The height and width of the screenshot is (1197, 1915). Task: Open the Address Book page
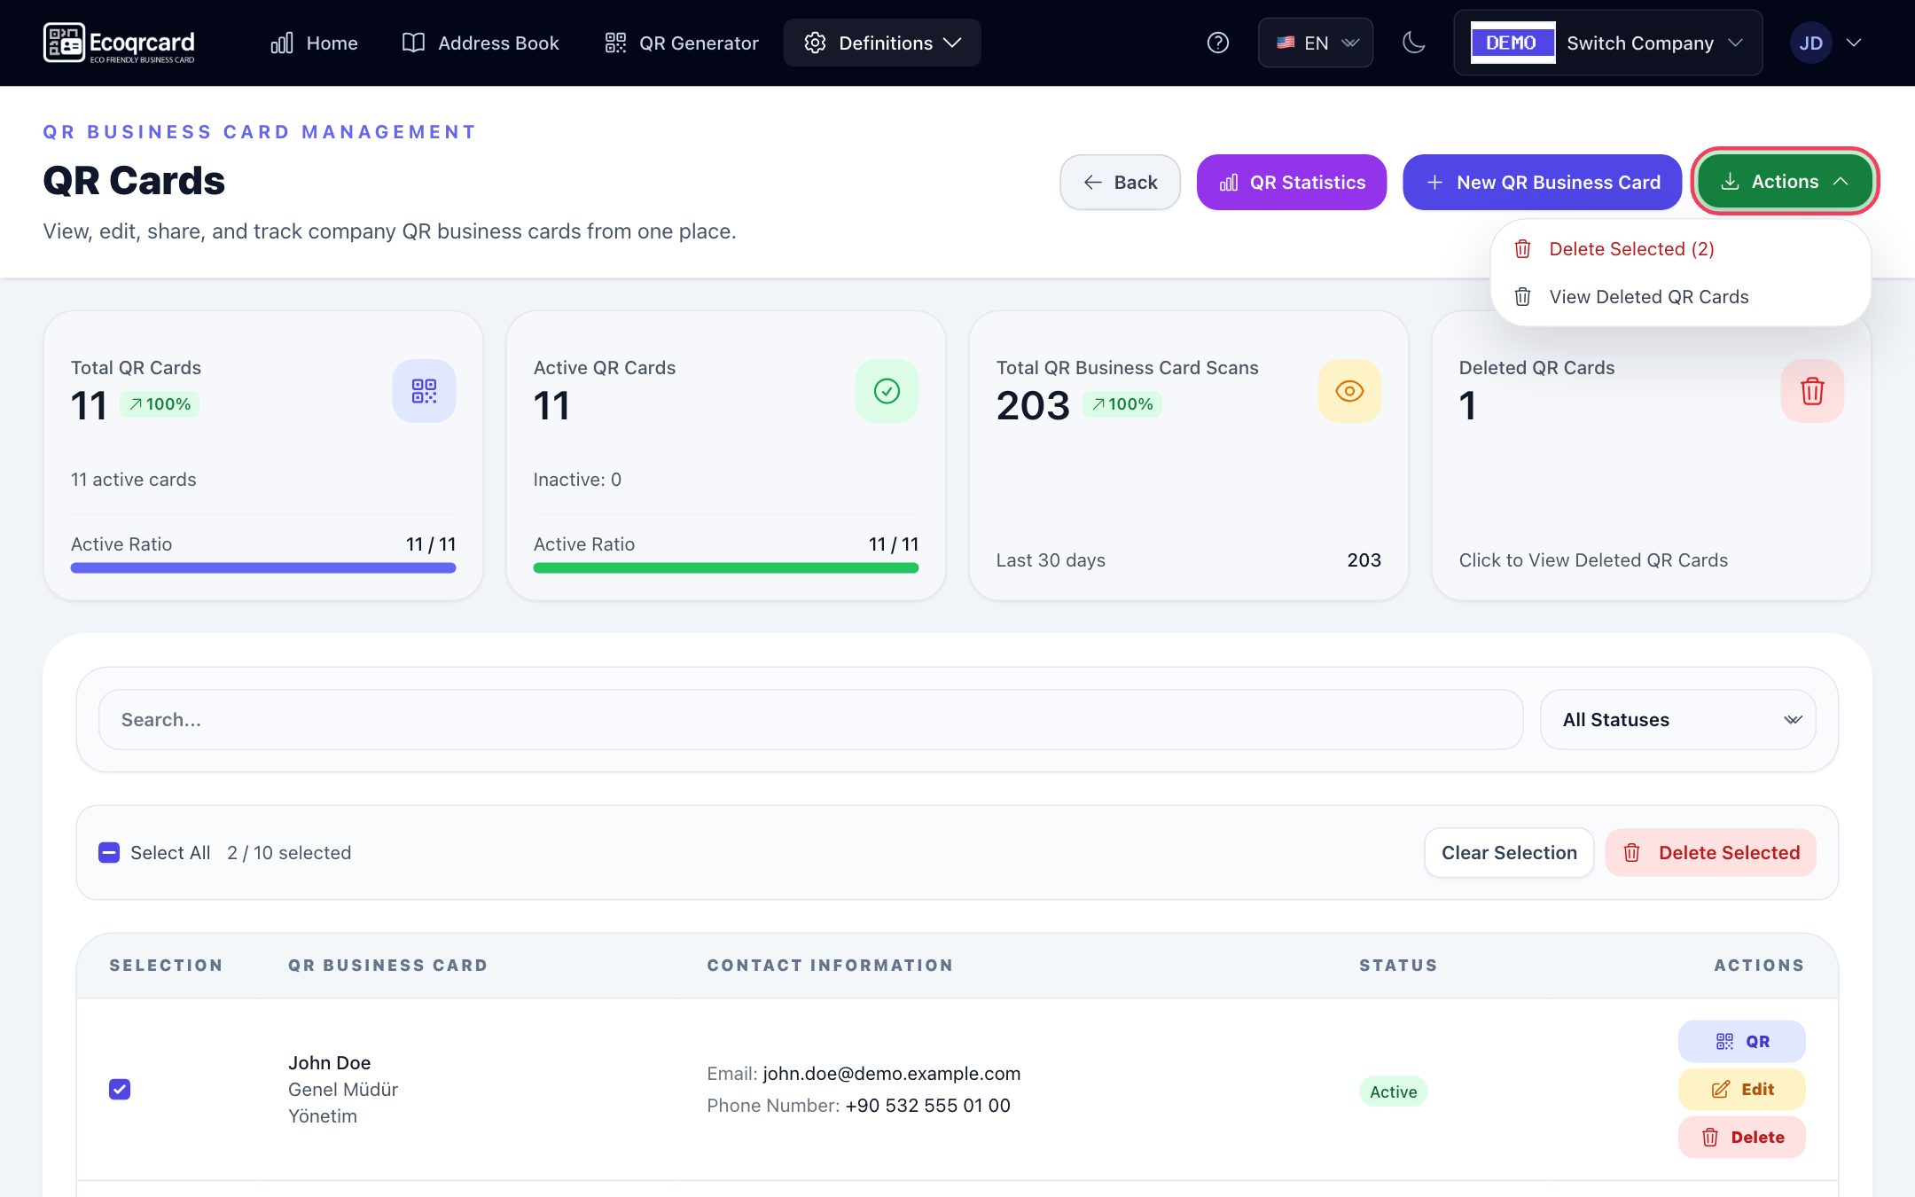pos(481,43)
